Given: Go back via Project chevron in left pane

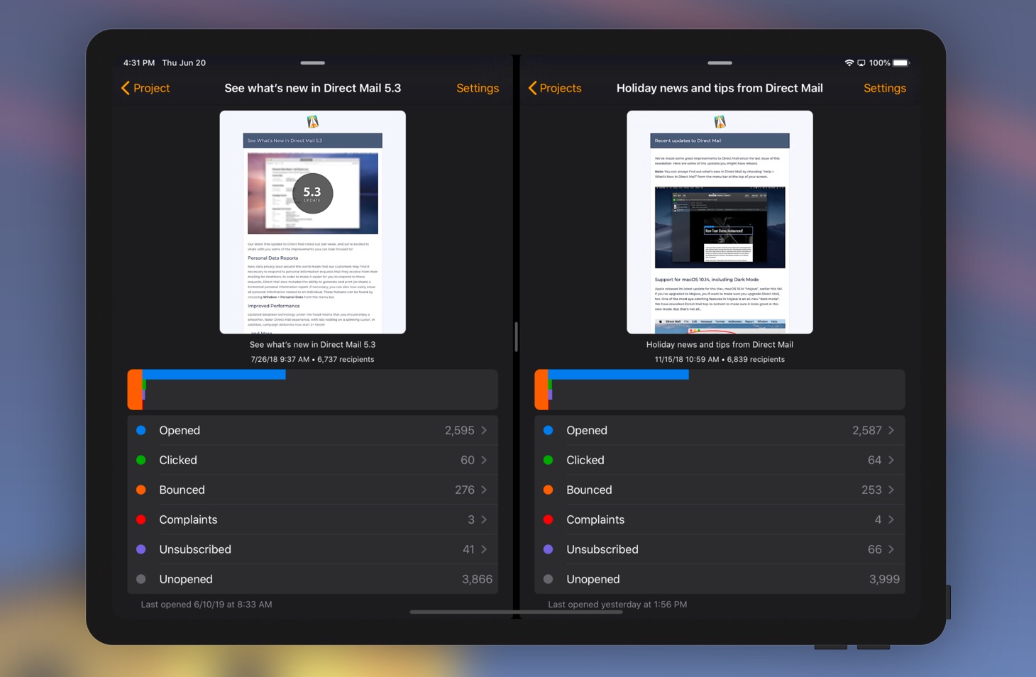Looking at the screenshot, I should click(145, 88).
